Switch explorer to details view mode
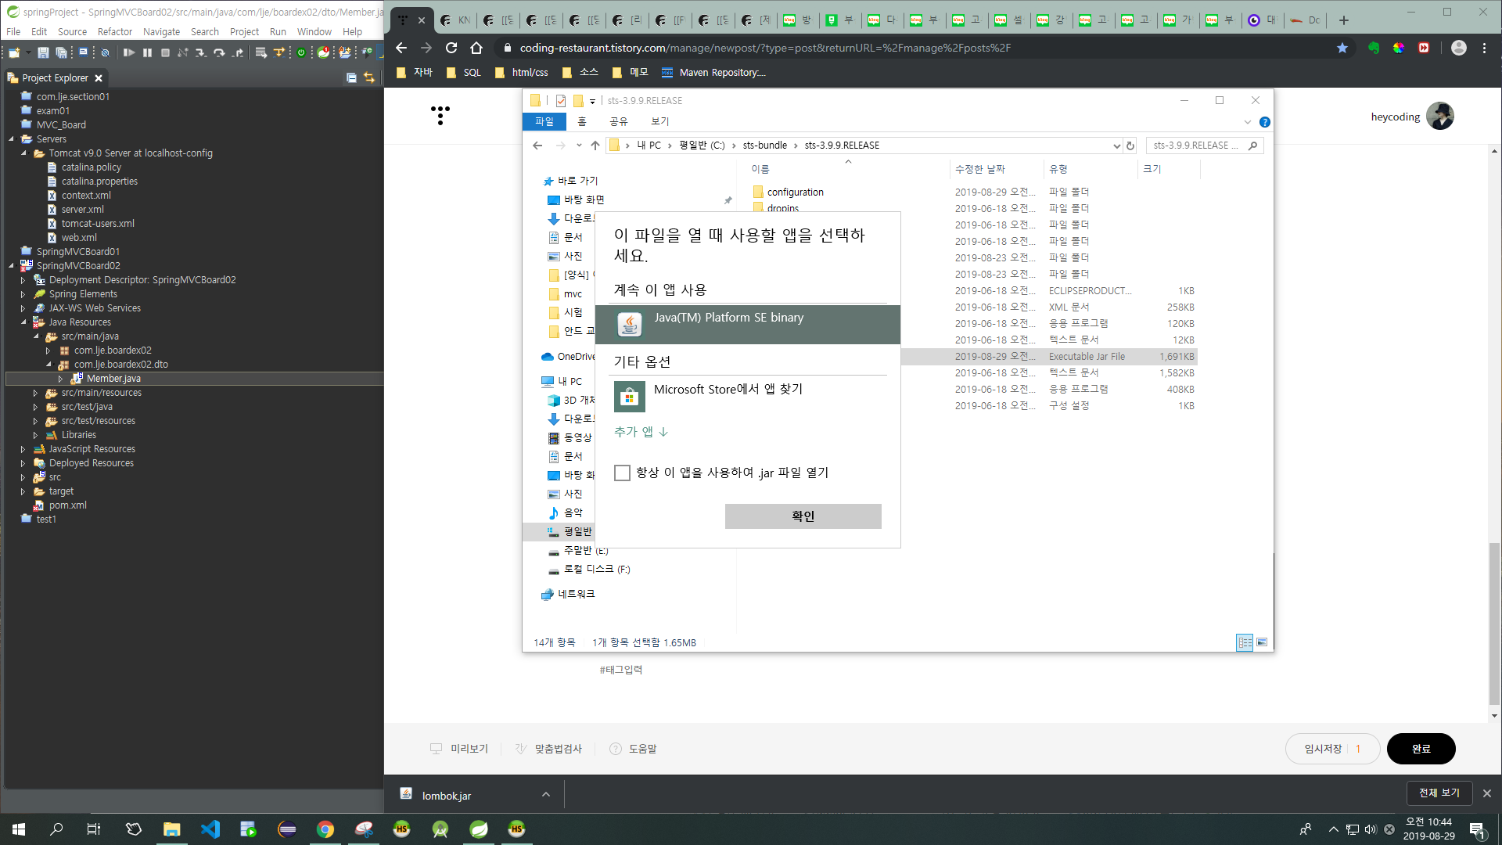Viewport: 1502px width, 845px height. tap(1245, 642)
